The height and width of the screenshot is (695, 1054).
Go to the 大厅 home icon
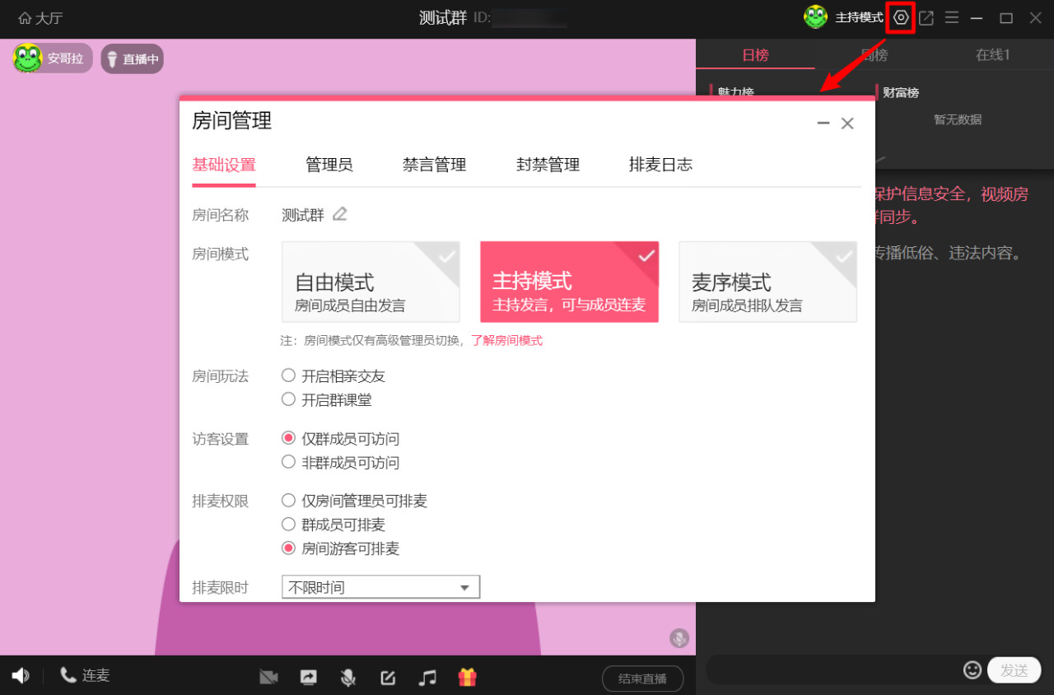pos(25,18)
